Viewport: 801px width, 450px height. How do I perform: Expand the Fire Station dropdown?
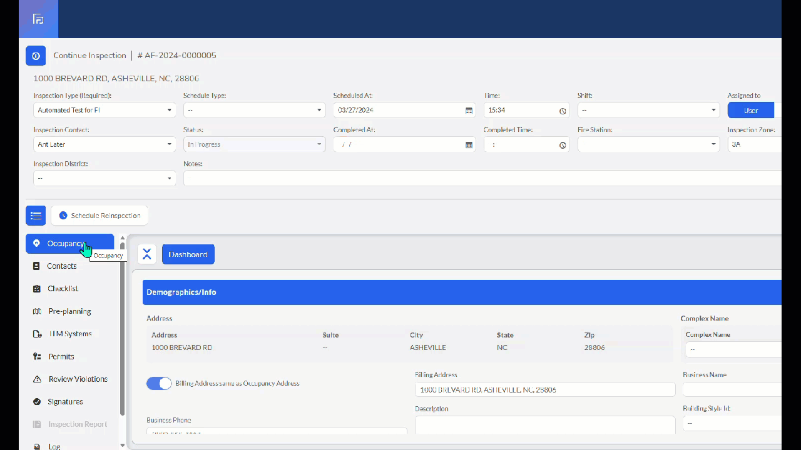click(649, 144)
